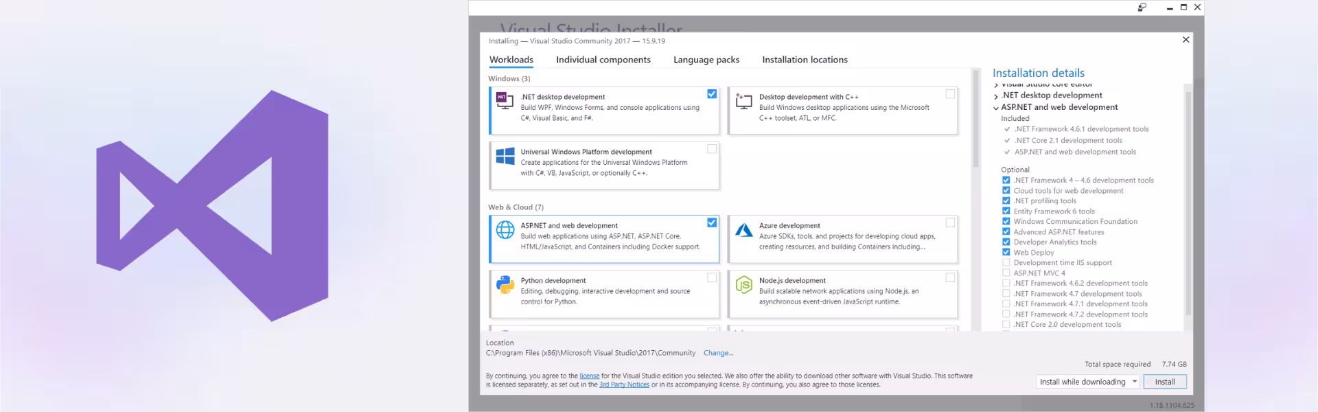
Task: Close the Visual Studio Installer window
Action: [1197, 7]
